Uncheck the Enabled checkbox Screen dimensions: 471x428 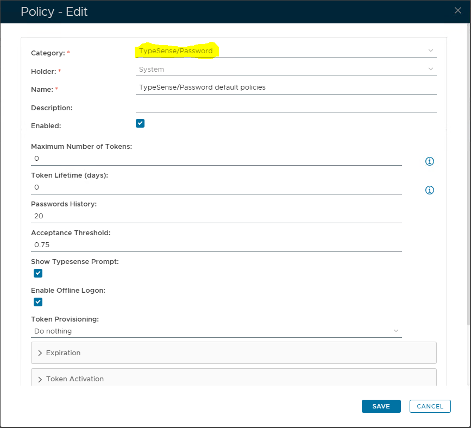pos(140,123)
